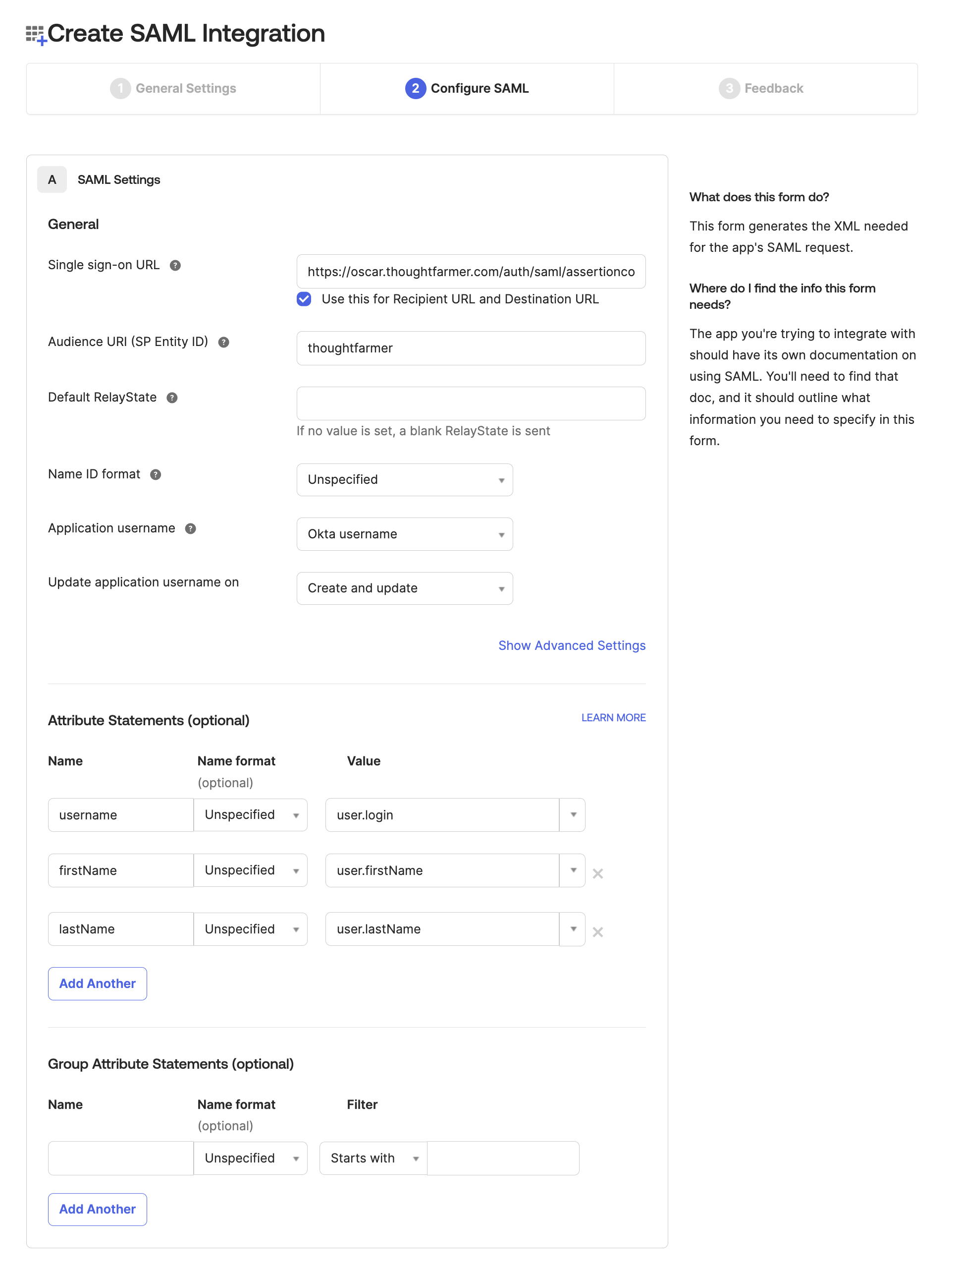
Task: Click the Audience URI help icon
Action: pyautogui.click(x=224, y=342)
